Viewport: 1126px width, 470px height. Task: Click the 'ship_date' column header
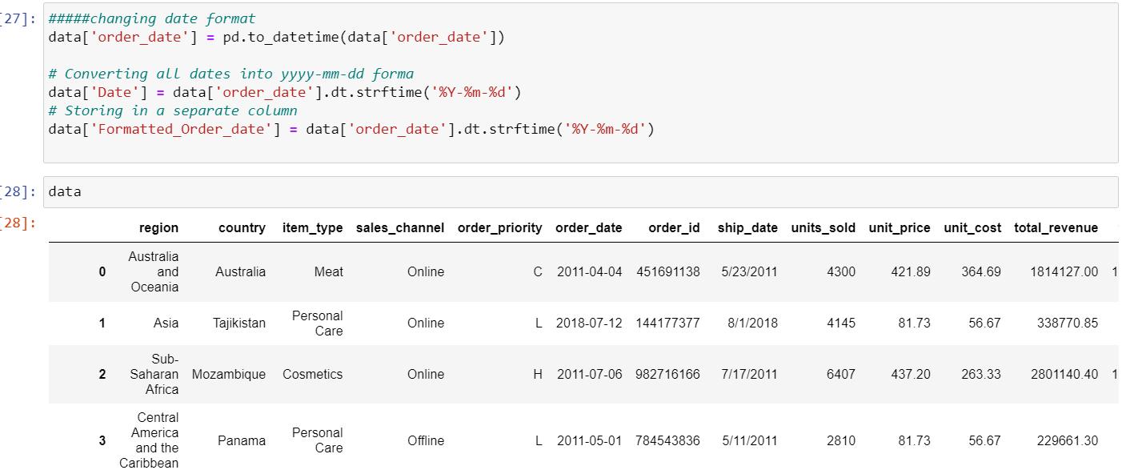coord(747,228)
